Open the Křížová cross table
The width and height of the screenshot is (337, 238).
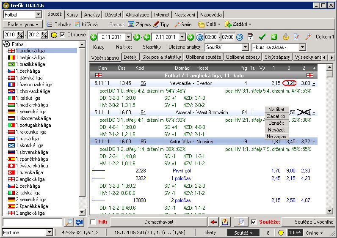(x=86, y=24)
